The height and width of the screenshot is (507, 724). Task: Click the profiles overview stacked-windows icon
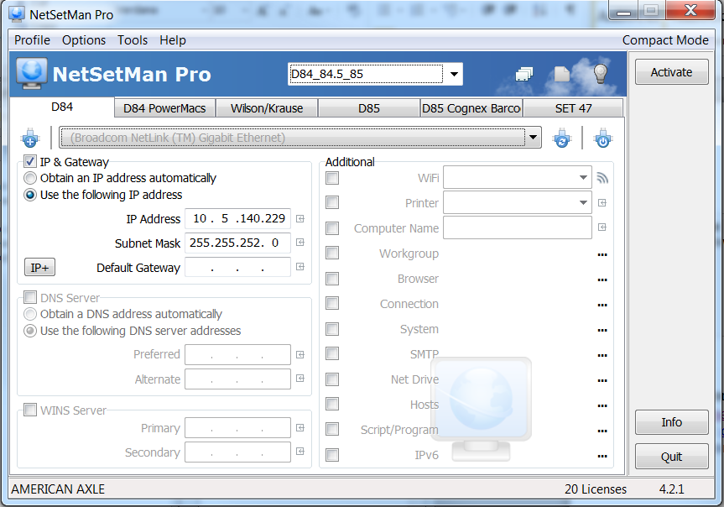coord(523,74)
